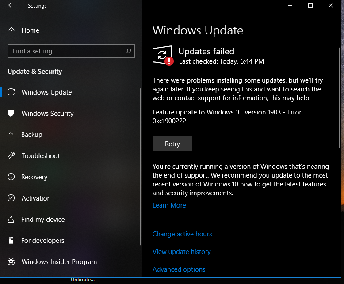Close the Settings window
Screen dimensions: 344x284
pyautogui.click(x=331, y=5)
